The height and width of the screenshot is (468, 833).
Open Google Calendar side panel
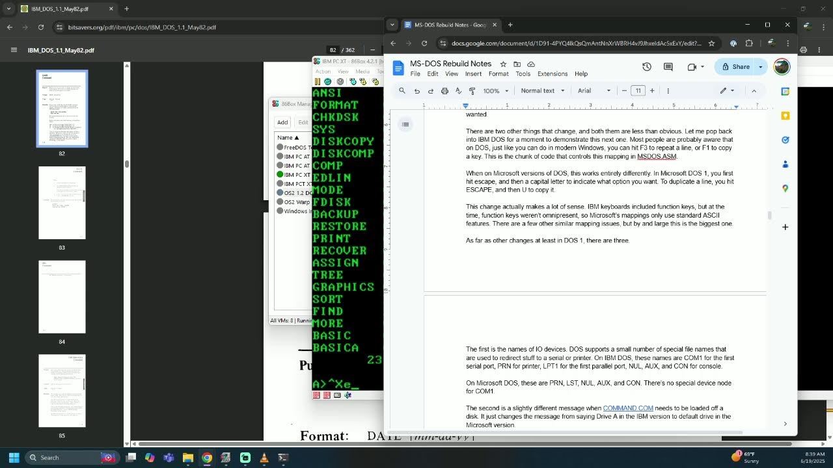pos(785,92)
